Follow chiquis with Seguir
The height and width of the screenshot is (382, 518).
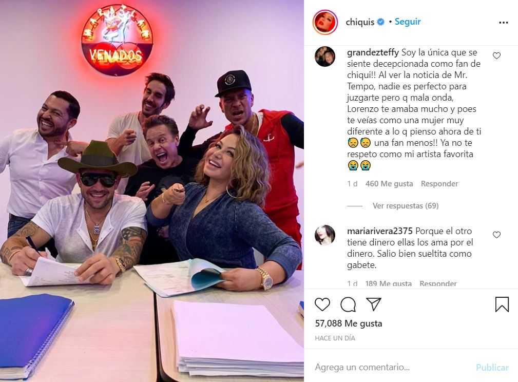point(408,22)
